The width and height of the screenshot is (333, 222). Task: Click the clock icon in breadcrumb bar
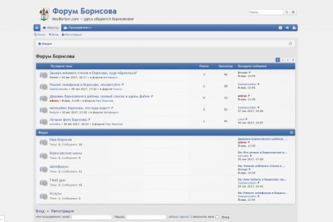click(290, 43)
